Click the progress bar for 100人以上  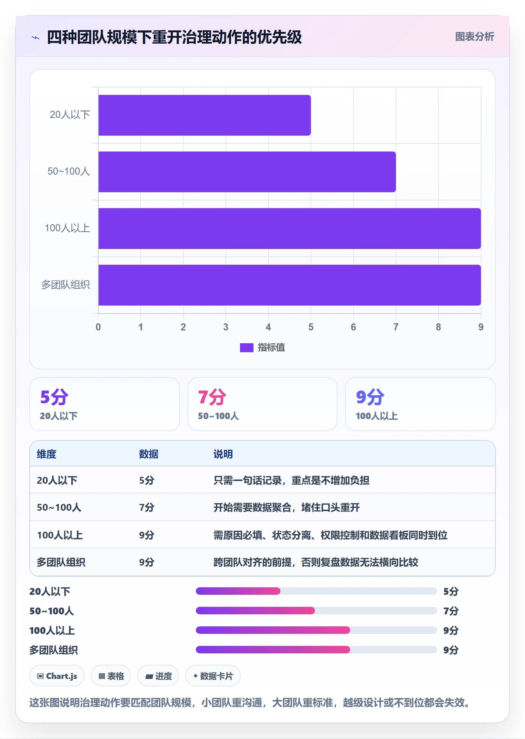click(x=316, y=630)
